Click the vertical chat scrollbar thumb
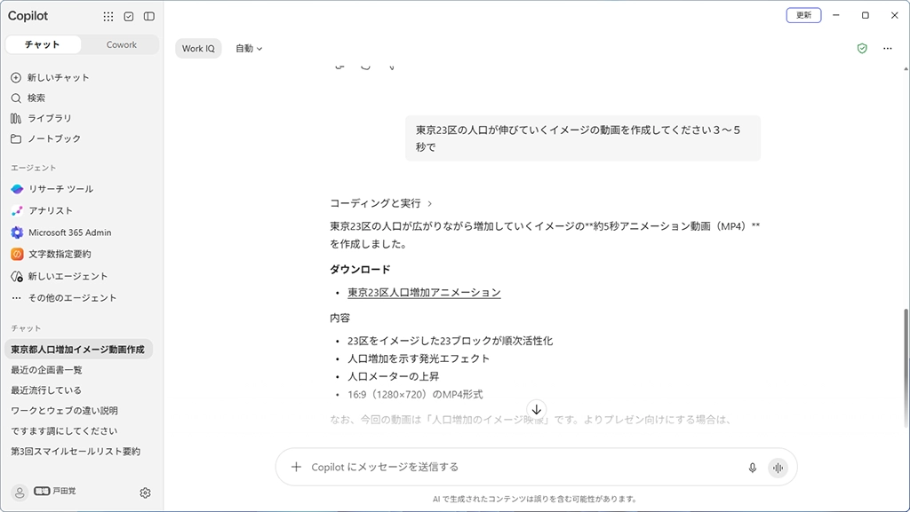Screen dimensions: 910x512 906,368
